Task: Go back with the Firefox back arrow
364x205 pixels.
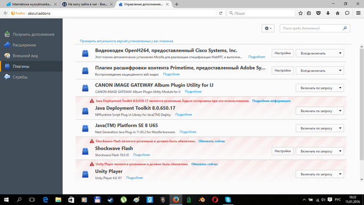Action: coord(6,13)
